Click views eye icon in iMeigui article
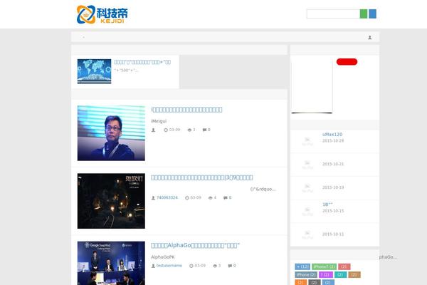Viewport: 427px width, 285px height. click(x=189, y=130)
